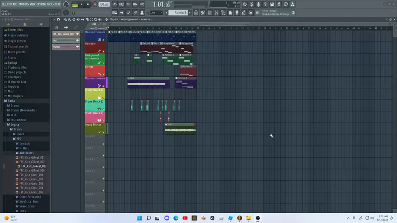
Task: Open the playlist options menu arrow
Action: pyautogui.click(x=54, y=19)
